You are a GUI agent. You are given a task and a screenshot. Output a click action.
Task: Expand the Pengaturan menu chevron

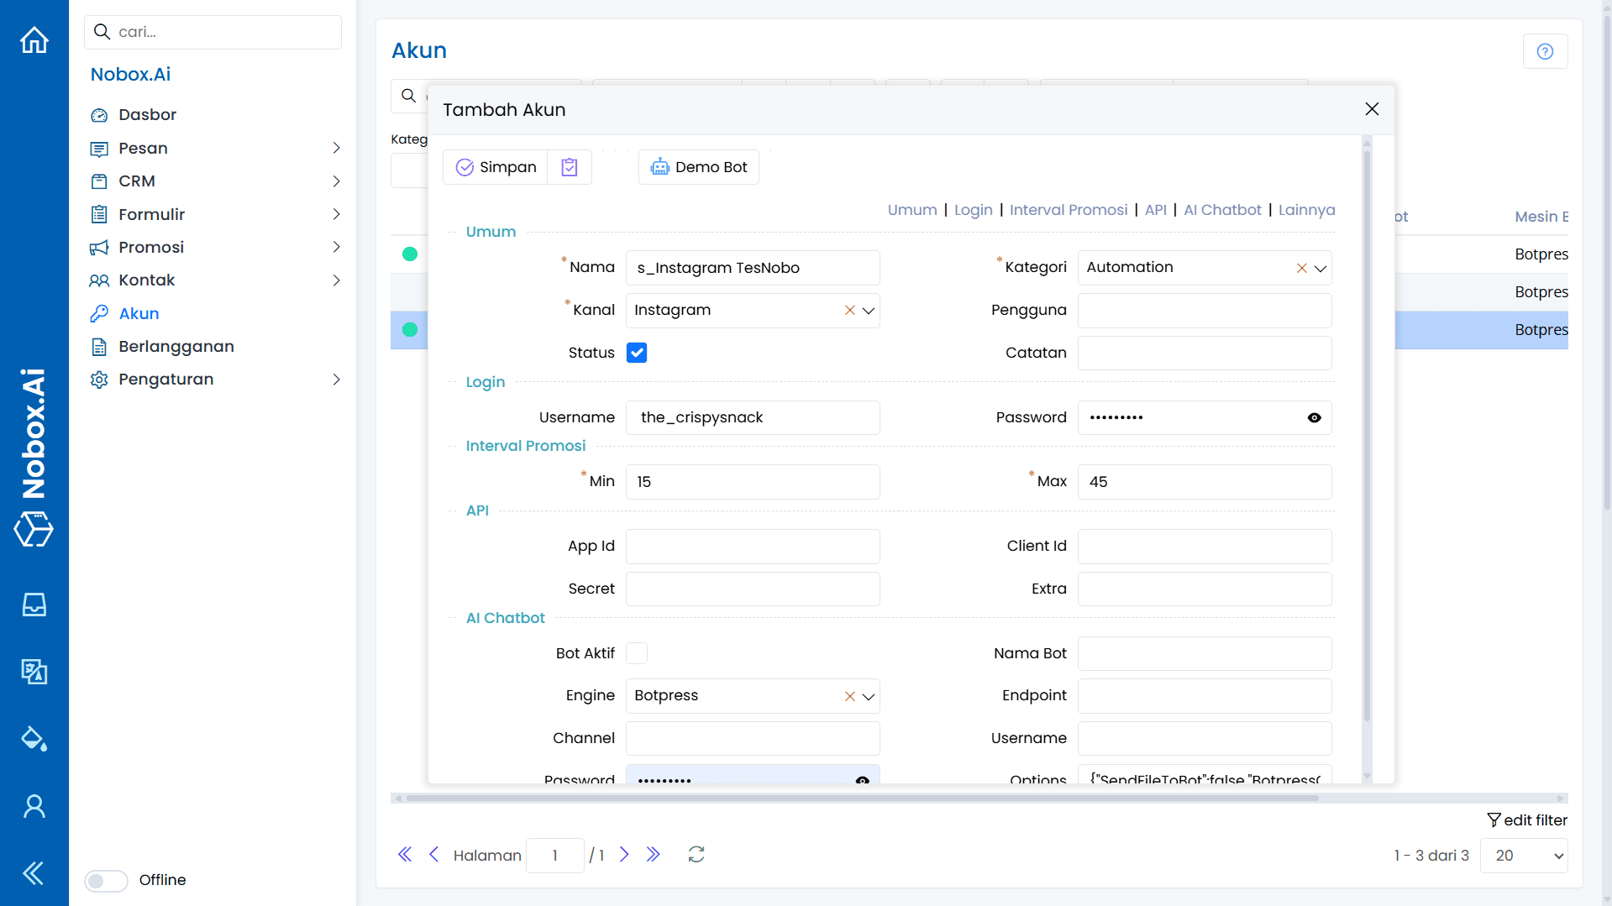click(336, 379)
